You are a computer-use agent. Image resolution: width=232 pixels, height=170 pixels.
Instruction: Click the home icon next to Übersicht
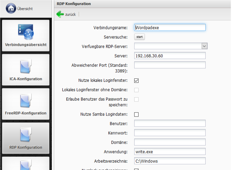(x=11, y=9)
